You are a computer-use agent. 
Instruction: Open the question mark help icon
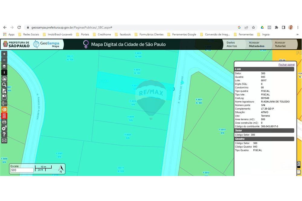[x=4, y=134]
